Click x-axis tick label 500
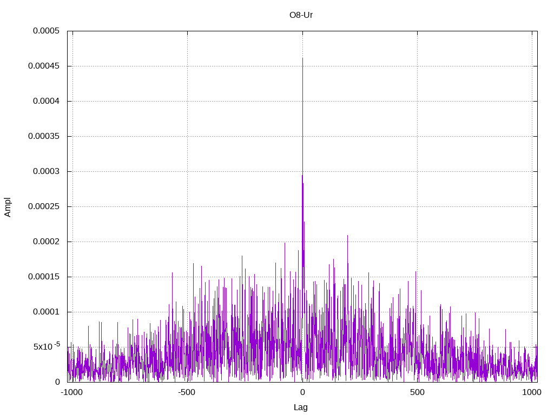Screen dimensions: 554x415 (x=417, y=392)
